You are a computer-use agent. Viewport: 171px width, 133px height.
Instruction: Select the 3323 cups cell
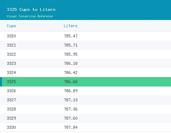coord(11,63)
